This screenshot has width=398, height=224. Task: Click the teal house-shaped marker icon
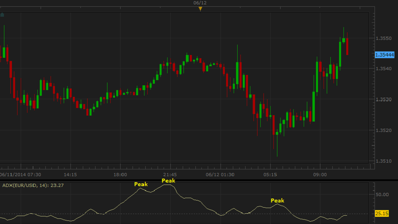tap(2, 15)
